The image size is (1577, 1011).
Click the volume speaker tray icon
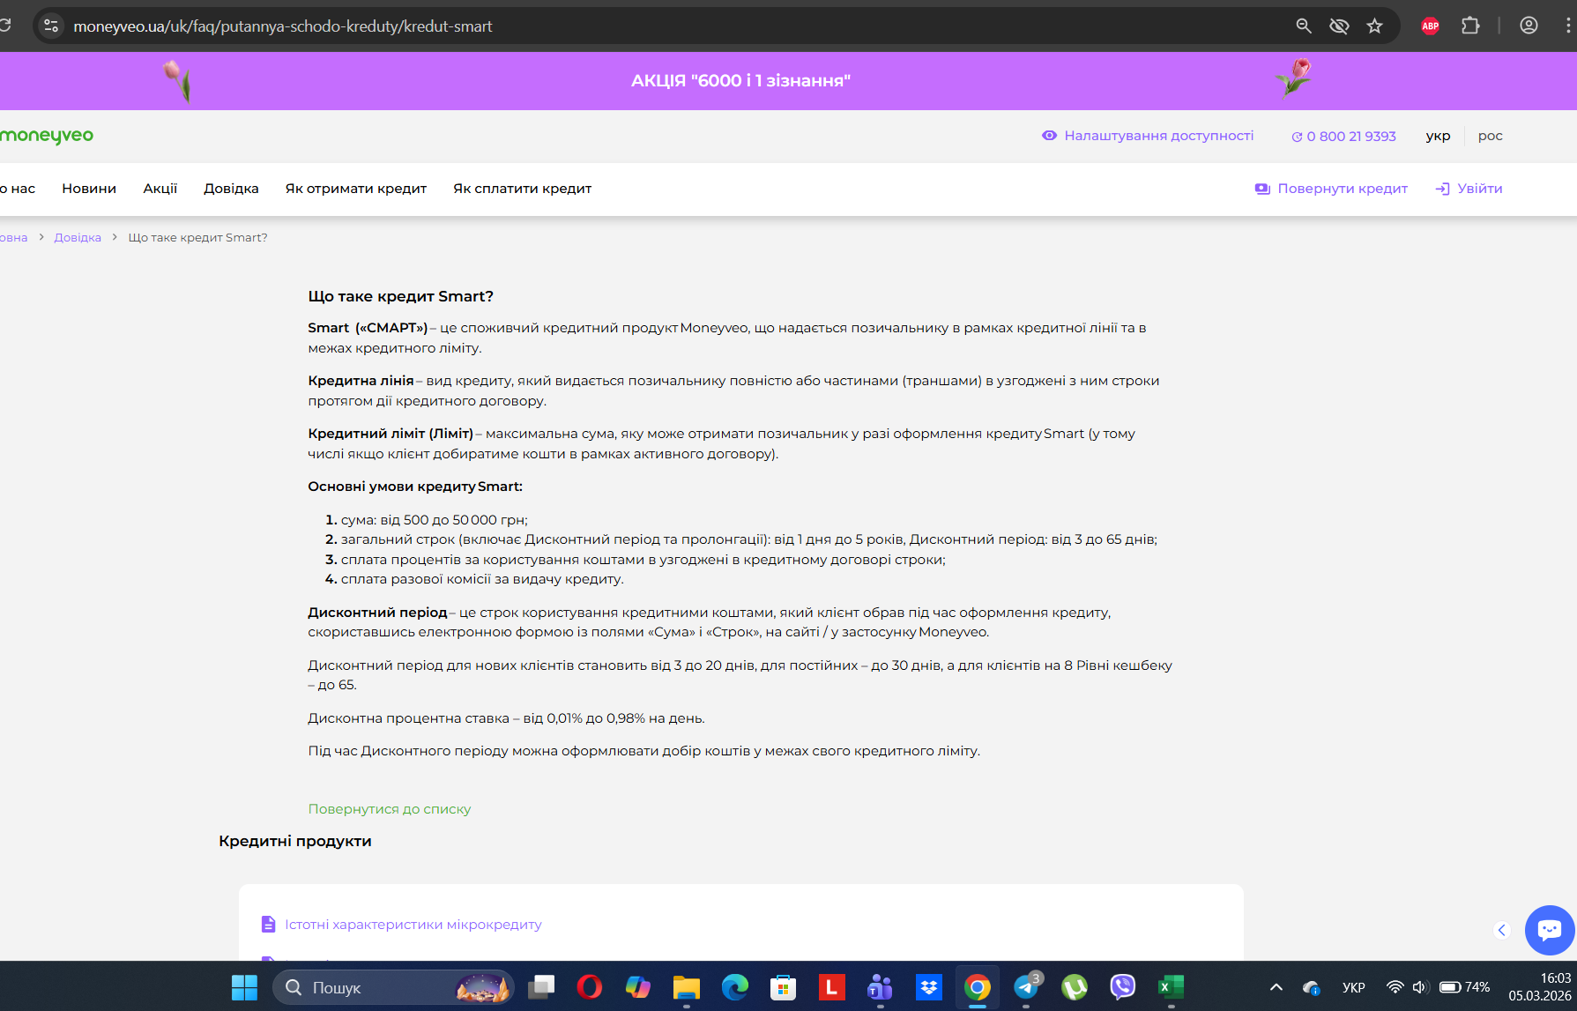[x=1419, y=987]
